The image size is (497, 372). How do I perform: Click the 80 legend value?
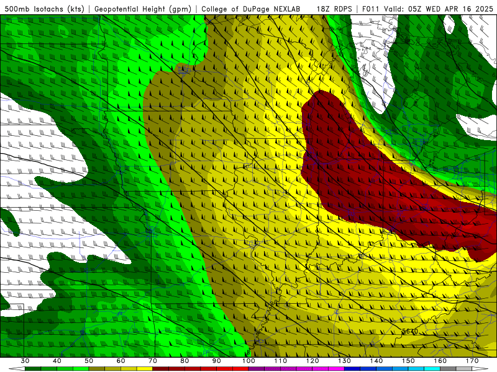185,361
